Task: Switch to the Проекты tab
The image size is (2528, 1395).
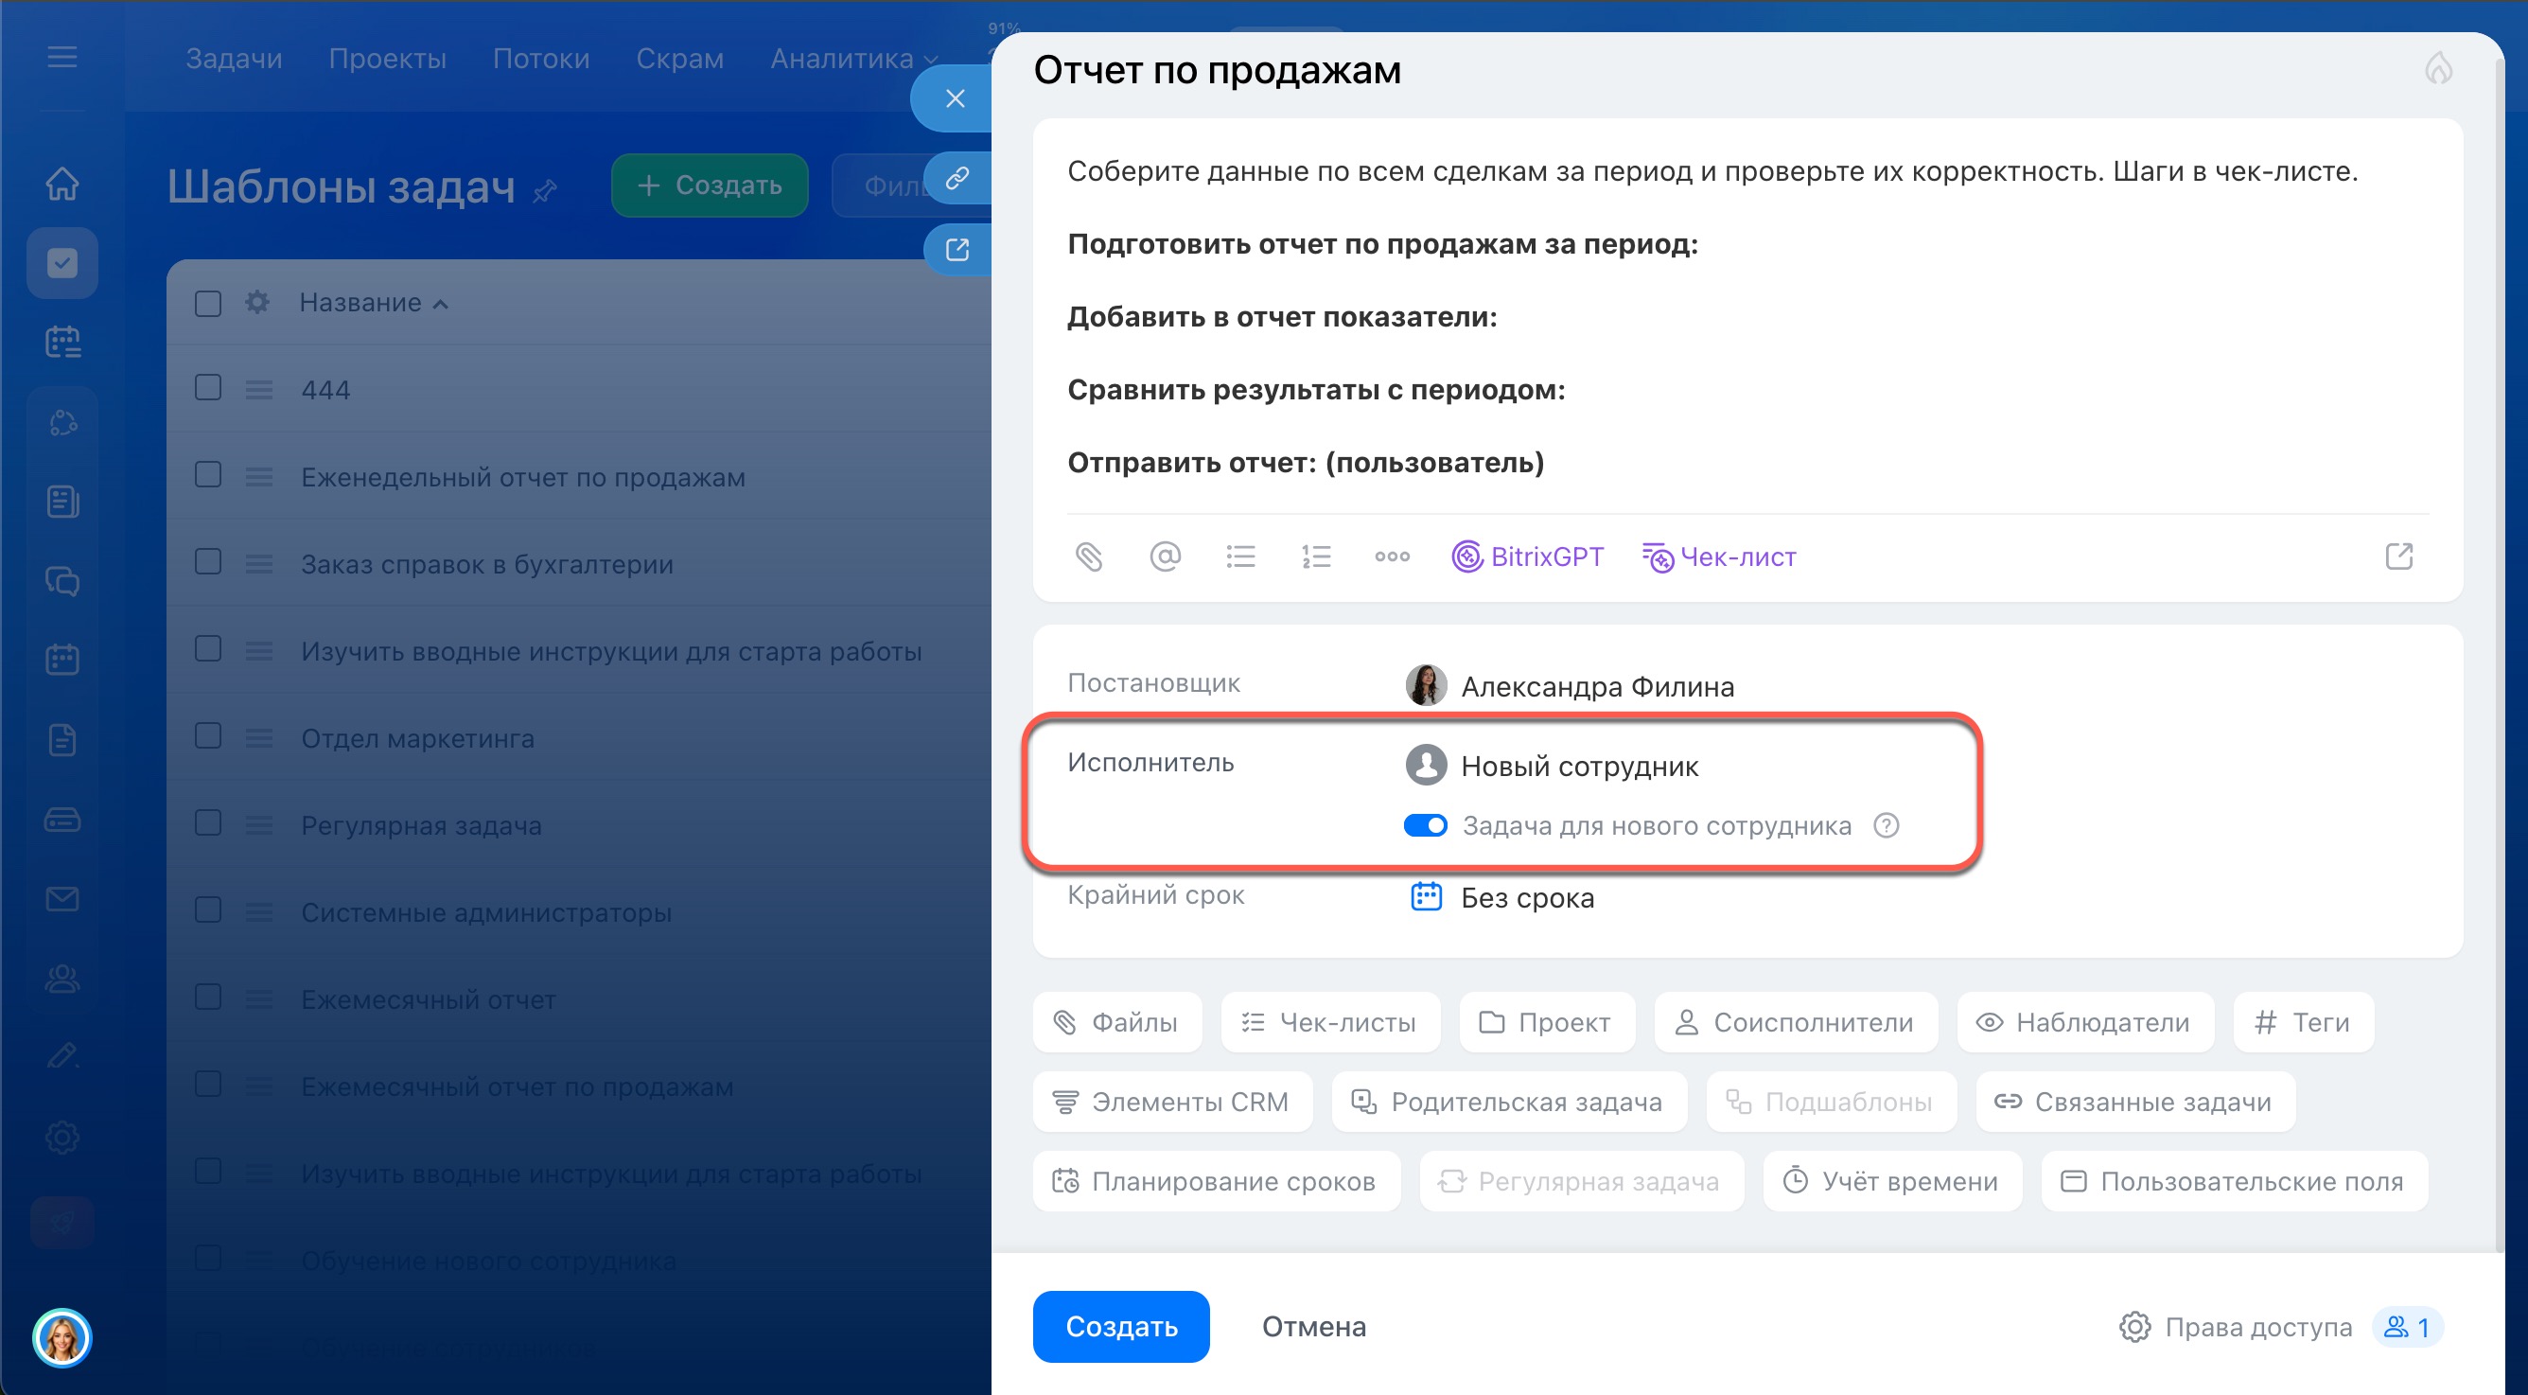Action: tap(387, 59)
